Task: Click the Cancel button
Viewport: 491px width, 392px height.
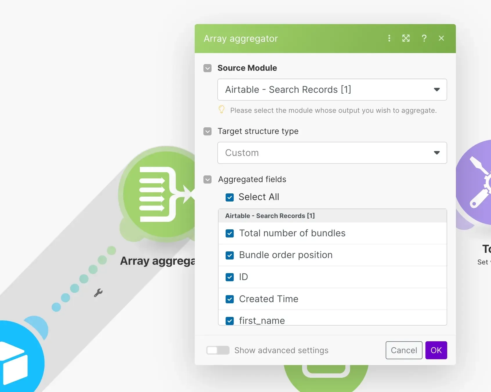Action: pyautogui.click(x=404, y=350)
